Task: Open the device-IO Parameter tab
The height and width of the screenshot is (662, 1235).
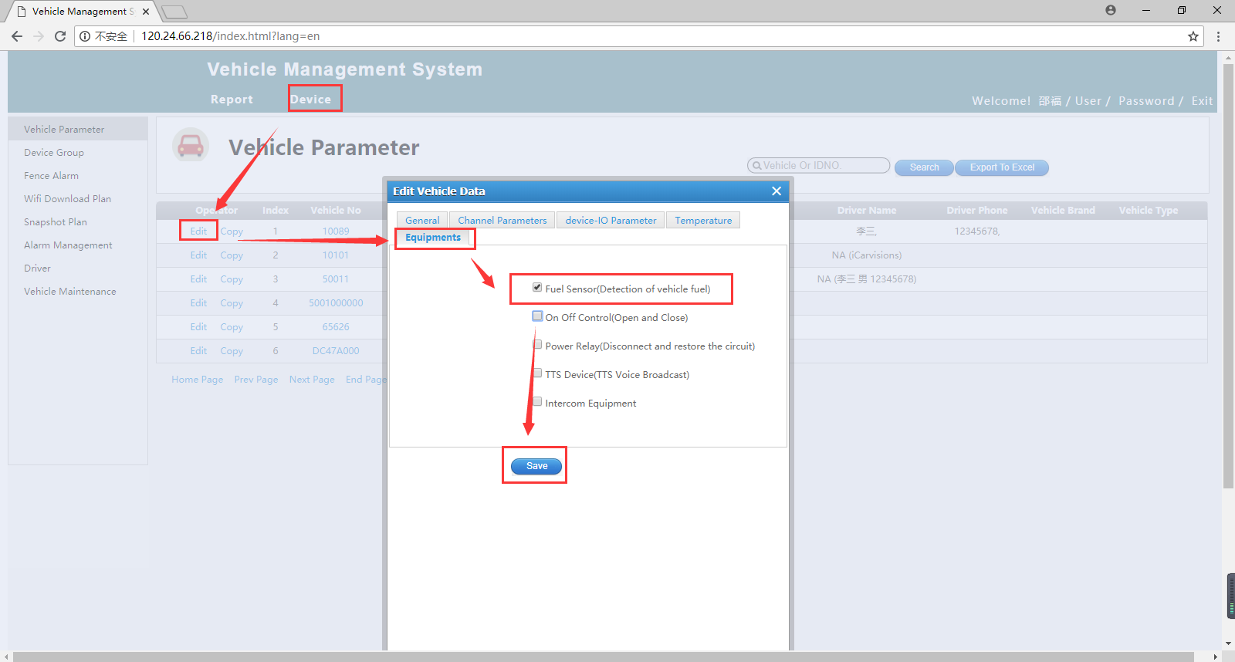Action: click(x=611, y=221)
